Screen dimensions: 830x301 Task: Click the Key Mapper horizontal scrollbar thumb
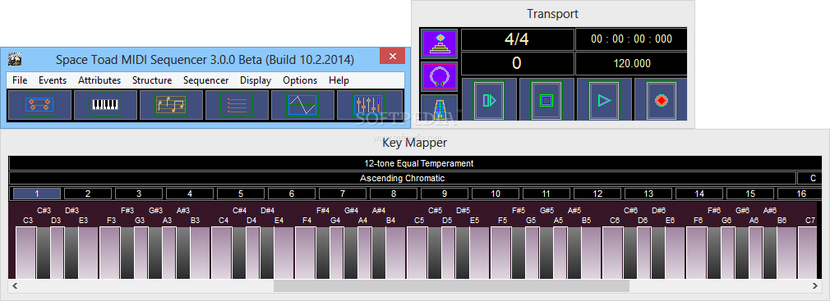point(451,285)
